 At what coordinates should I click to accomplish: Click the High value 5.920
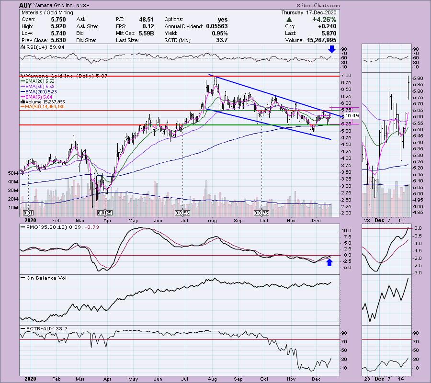click(58, 26)
